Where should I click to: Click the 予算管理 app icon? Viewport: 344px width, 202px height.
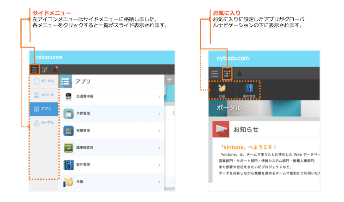pyautogui.click(x=68, y=113)
